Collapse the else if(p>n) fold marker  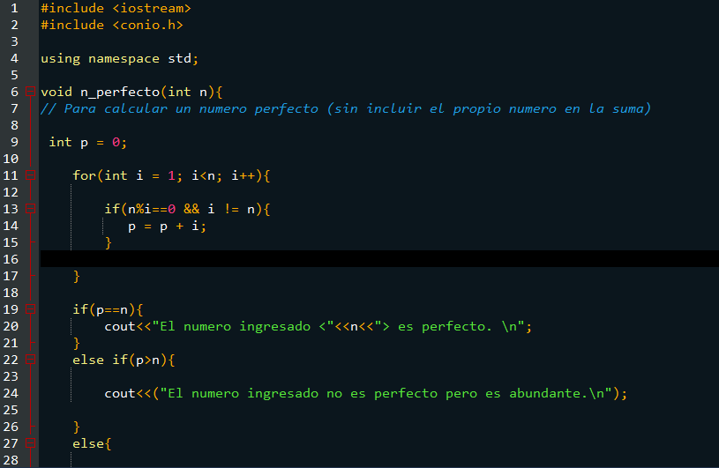tap(30, 360)
